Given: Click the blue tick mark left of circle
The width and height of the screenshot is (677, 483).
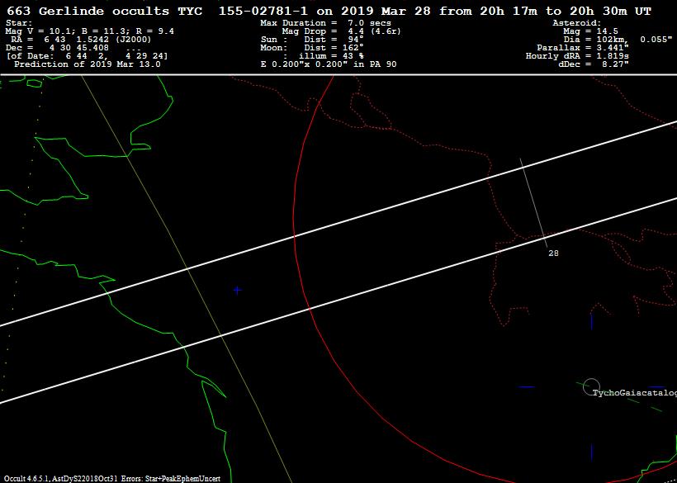Looking at the screenshot, I should [526, 386].
